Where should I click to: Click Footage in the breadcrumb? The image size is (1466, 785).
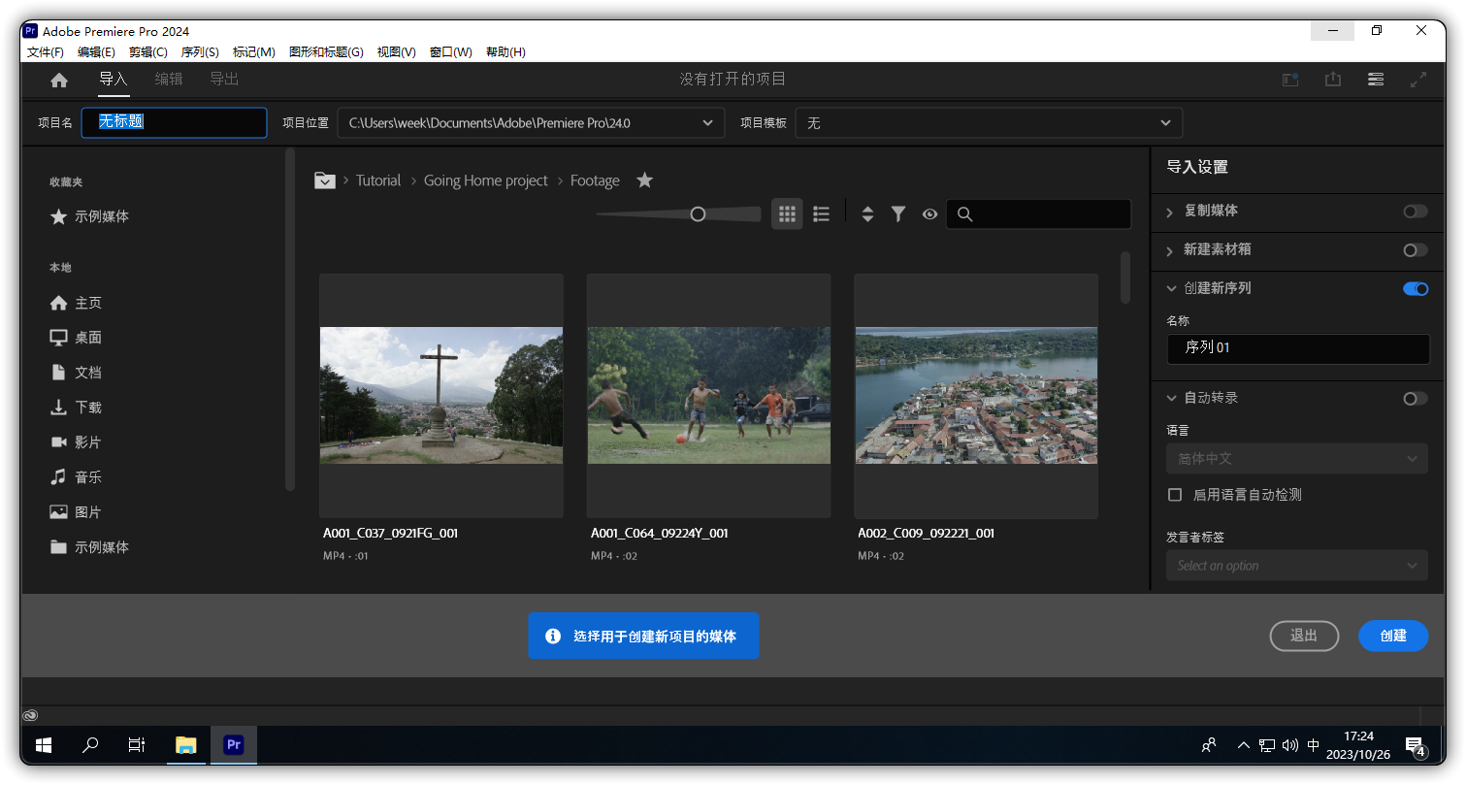click(595, 180)
